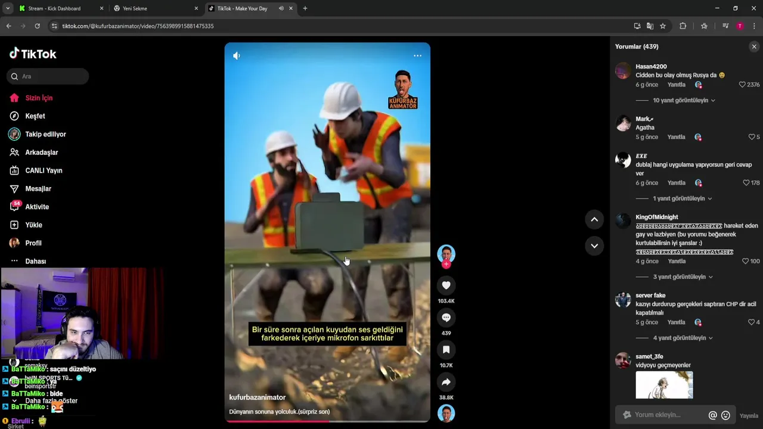Screen dimensions: 763x429
Task: Like EXE's comment with 178 likes
Action: (x=746, y=183)
